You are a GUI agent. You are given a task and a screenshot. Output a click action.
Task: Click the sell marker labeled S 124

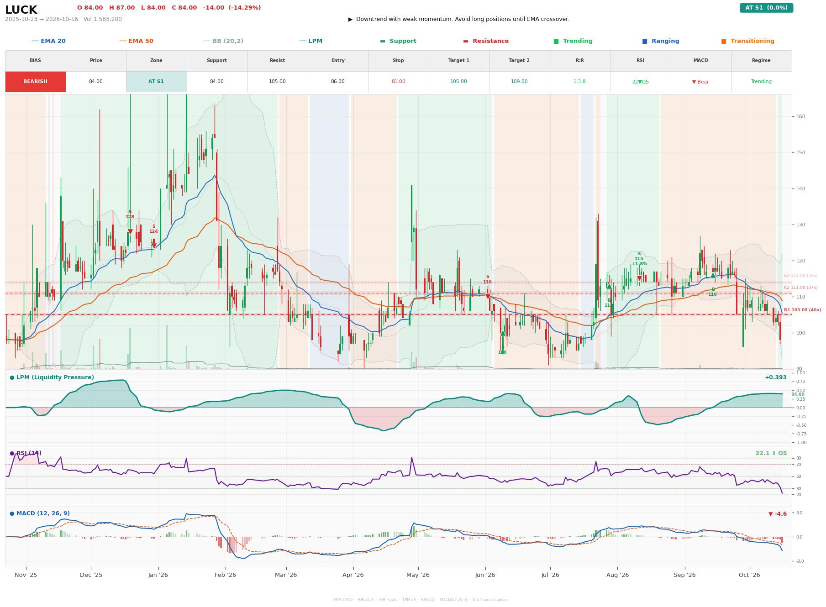click(154, 246)
